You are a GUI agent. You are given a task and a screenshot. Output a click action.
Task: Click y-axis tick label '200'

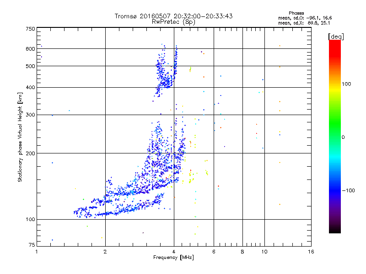click(x=30, y=153)
